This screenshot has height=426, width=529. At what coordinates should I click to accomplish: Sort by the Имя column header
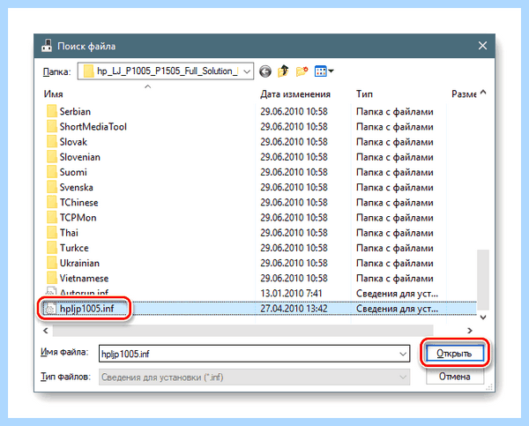tap(53, 94)
